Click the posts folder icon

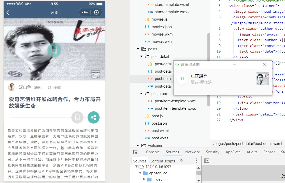(x=144, y=49)
